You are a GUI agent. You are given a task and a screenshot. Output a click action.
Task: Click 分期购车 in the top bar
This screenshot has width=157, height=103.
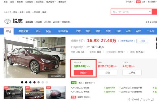click(29, 2)
